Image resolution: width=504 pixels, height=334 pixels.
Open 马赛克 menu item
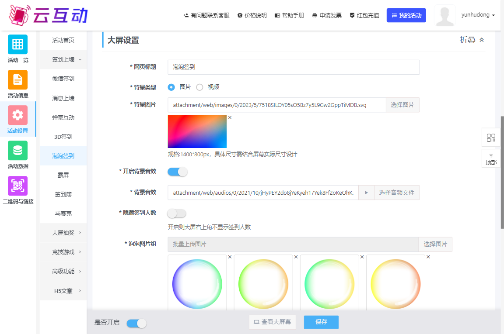(x=63, y=213)
